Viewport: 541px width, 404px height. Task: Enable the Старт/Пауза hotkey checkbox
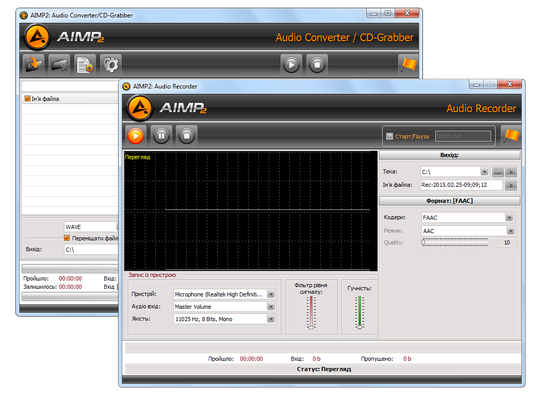click(389, 136)
